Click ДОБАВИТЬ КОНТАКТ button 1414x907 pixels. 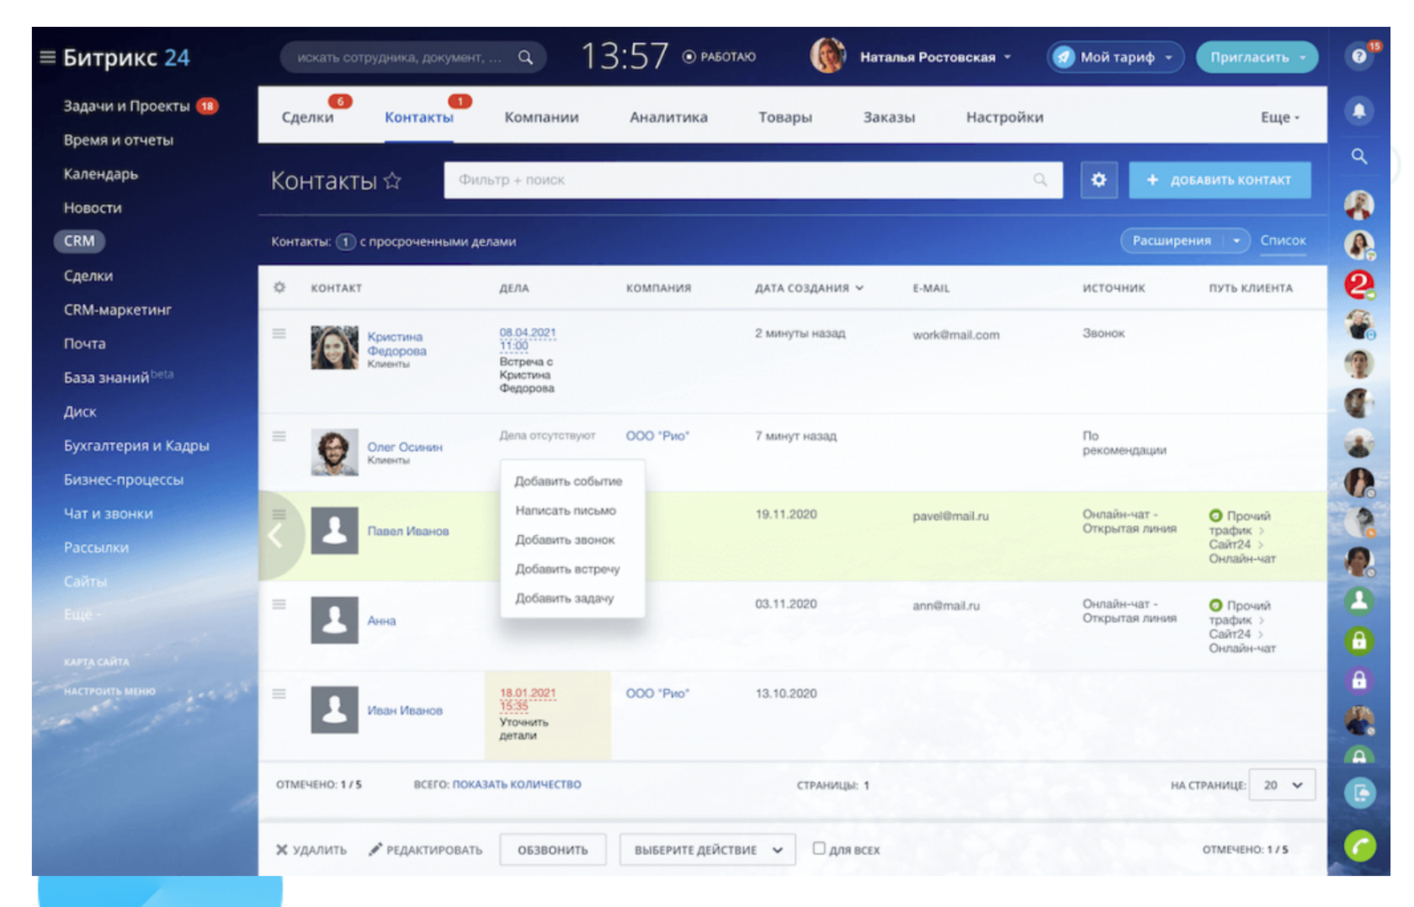(1220, 180)
